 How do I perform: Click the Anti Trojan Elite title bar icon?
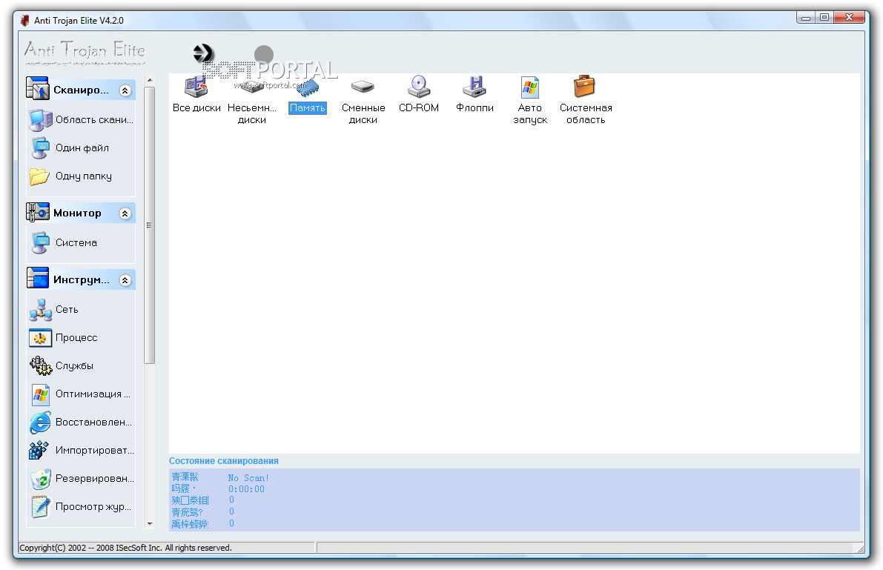tap(24, 21)
